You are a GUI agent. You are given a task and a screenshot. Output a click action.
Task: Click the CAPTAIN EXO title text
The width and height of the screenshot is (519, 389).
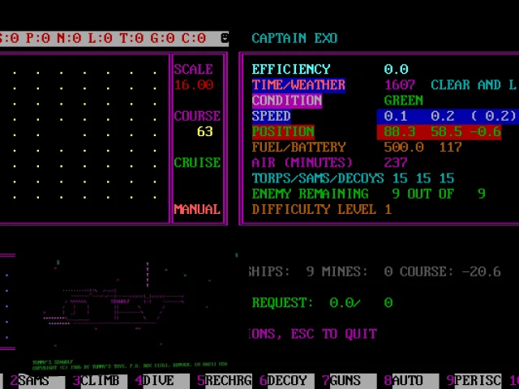(x=294, y=38)
